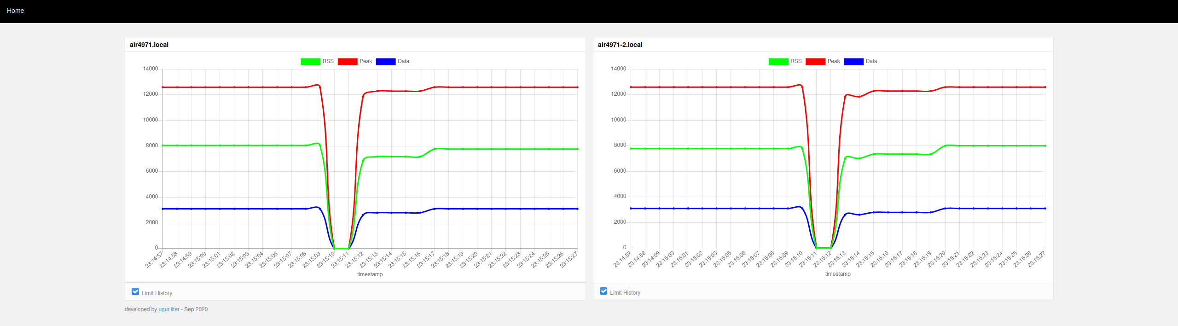This screenshot has height=326, width=1178.
Task: Click the Limit History label in left panel
Action: 157,293
